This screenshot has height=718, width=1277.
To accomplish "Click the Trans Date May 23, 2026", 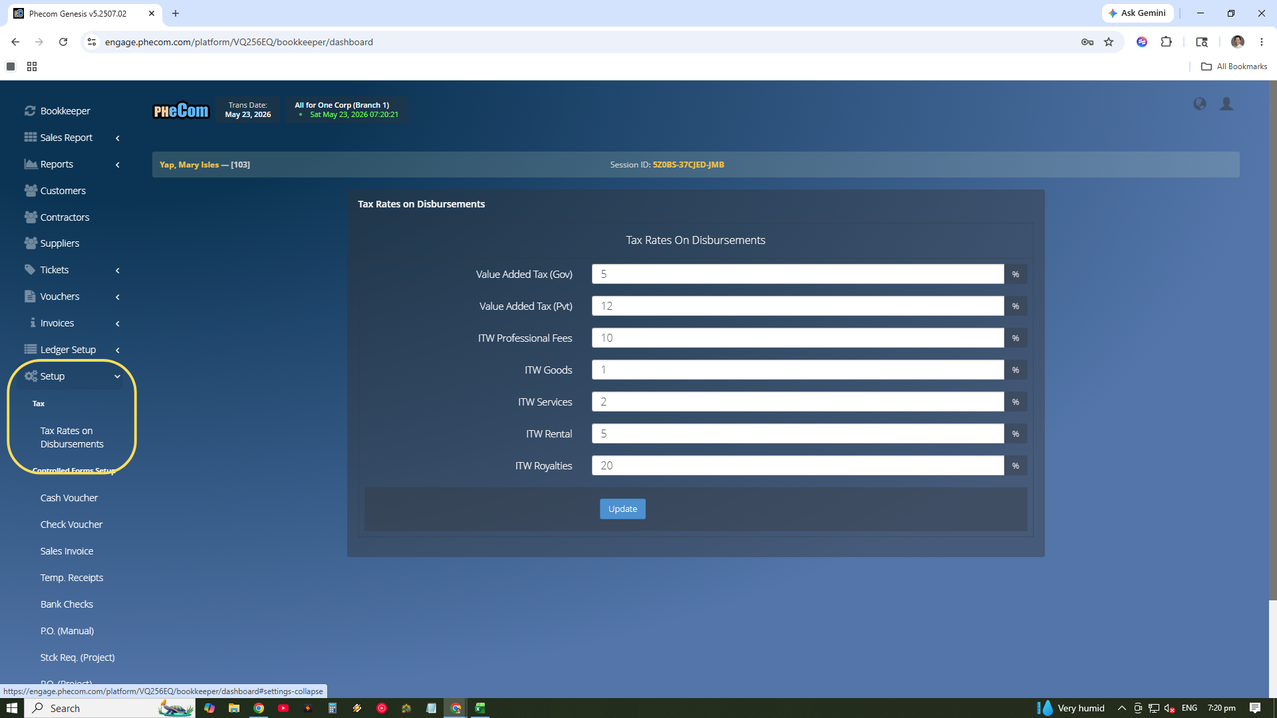I will click(x=248, y=114).
